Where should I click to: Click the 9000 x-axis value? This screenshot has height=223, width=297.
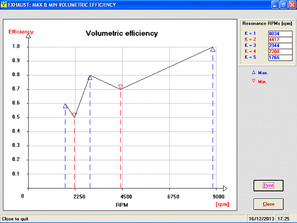[x=219, y=197]
